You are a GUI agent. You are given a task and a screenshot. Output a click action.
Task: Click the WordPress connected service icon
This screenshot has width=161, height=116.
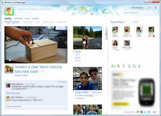point(149,112)
